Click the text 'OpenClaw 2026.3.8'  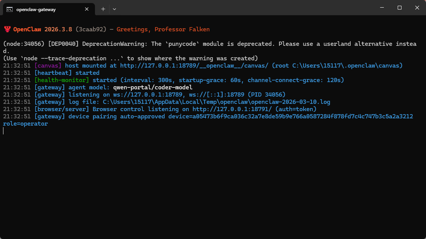pyautogui.click(x=42, y=29)
